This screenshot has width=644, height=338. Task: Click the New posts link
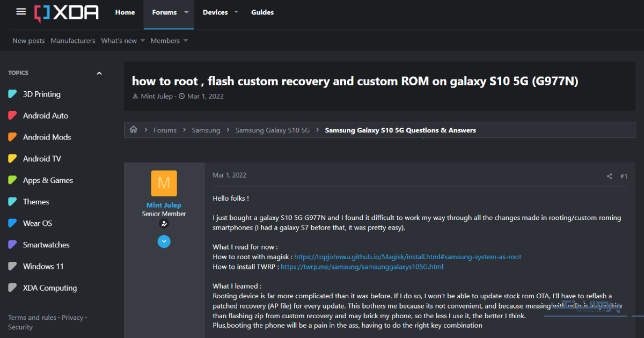pyautogui.click(x=28, y=41)
